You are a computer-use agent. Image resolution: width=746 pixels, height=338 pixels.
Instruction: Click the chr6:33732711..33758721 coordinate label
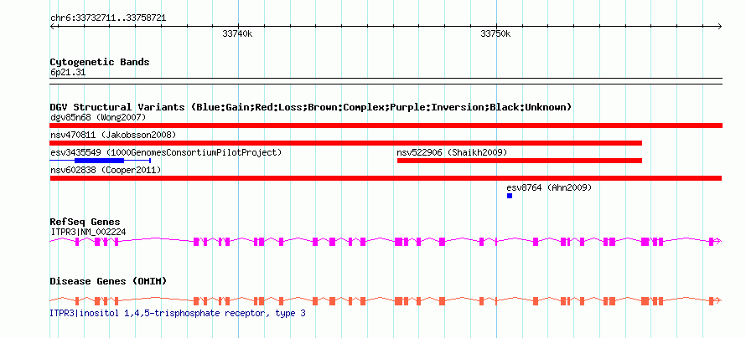[x=108, y=18]
